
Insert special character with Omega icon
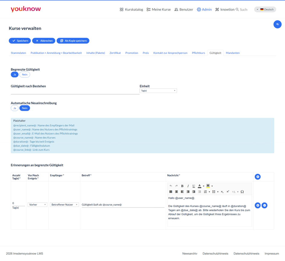coord(242,192)
